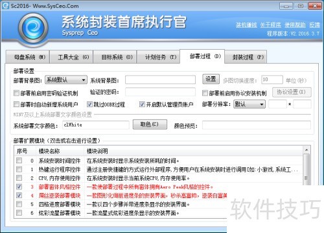Click the 颜色预览 color preview box
The height and width of the screenshot is (233, 324).
(257, 125)
